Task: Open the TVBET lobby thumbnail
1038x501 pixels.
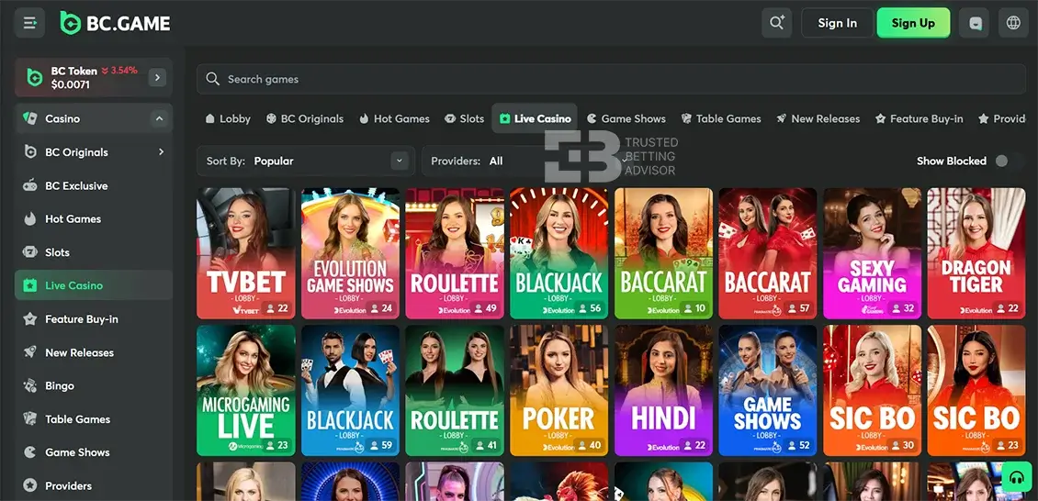Action: (x=245, y=252)
